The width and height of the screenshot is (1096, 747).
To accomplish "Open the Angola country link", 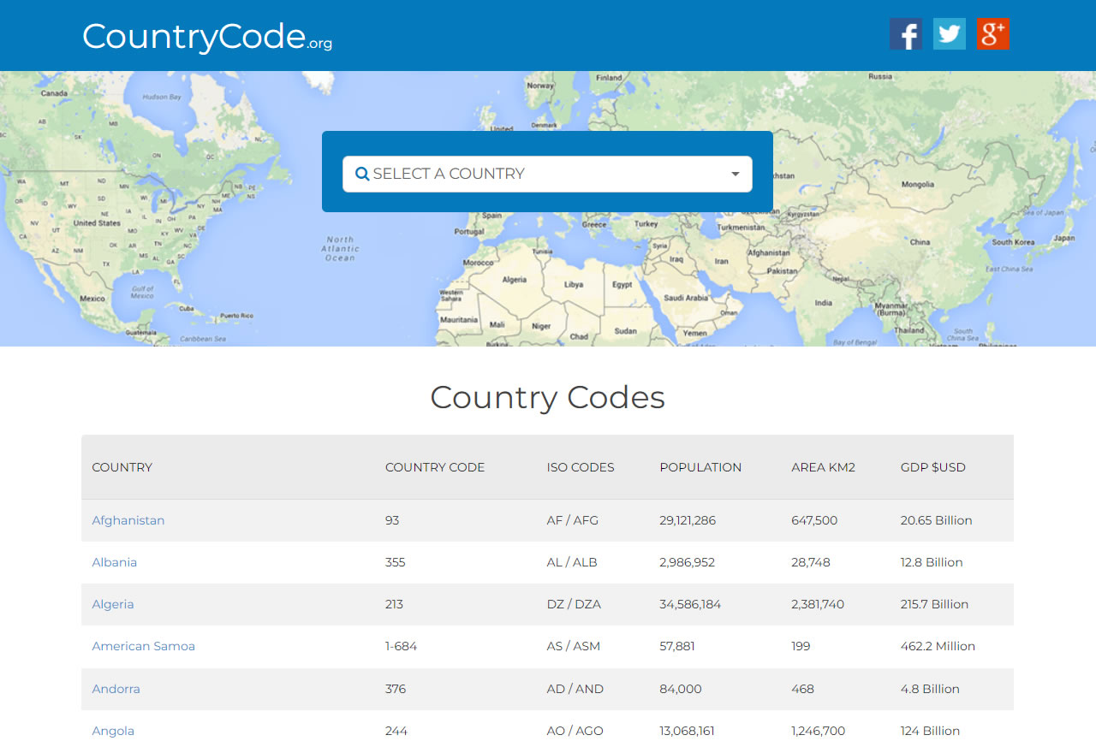I will coord(113,731).
